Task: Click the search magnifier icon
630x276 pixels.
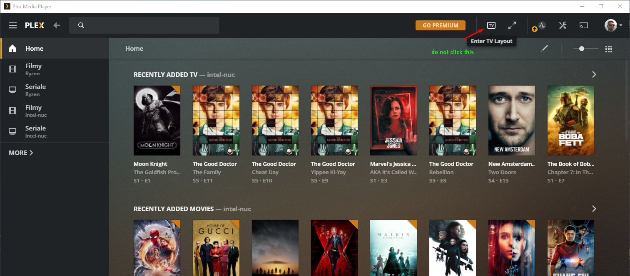Action: pos(81,25)
